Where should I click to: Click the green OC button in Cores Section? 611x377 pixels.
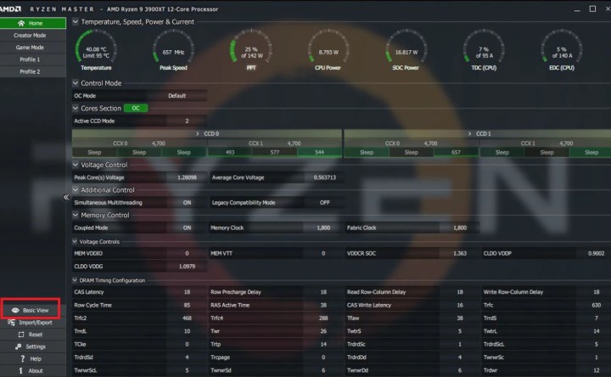[x=136, y=109]
